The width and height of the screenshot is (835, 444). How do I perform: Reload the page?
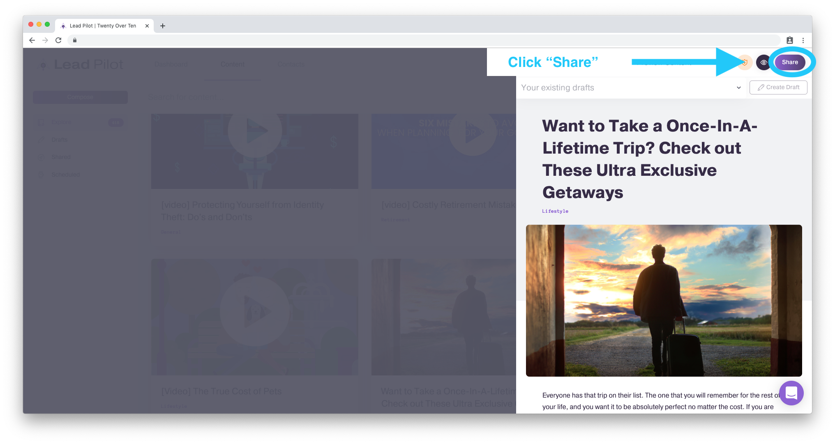(x=58, y=40)
